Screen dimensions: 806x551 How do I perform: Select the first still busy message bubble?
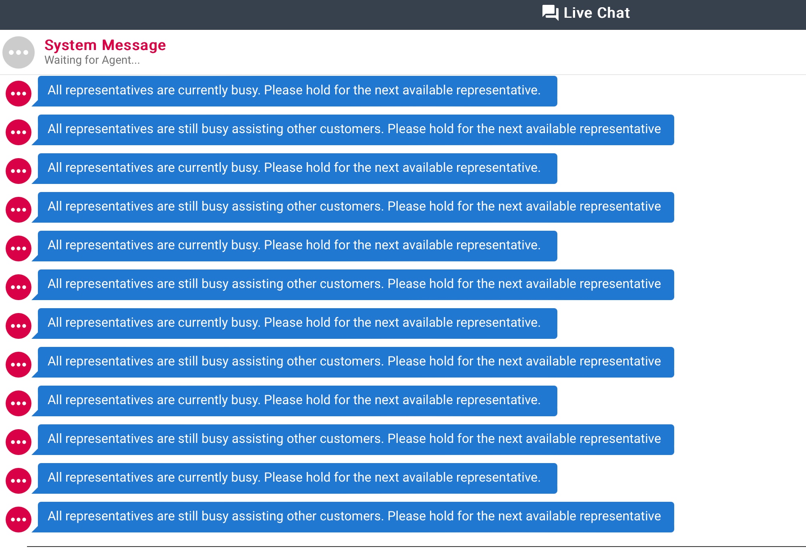355,130
